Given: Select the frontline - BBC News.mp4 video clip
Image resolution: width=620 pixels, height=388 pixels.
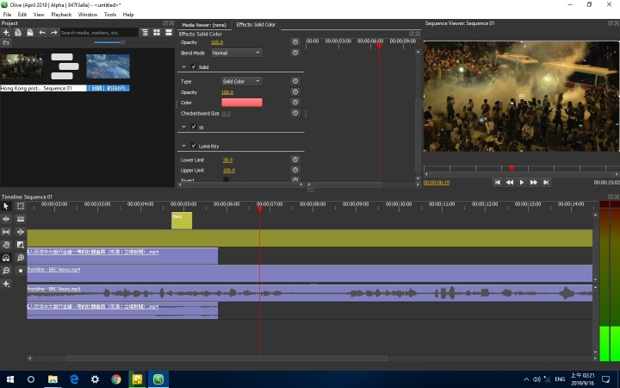Looking at the screenshot, I should [310, 273].
